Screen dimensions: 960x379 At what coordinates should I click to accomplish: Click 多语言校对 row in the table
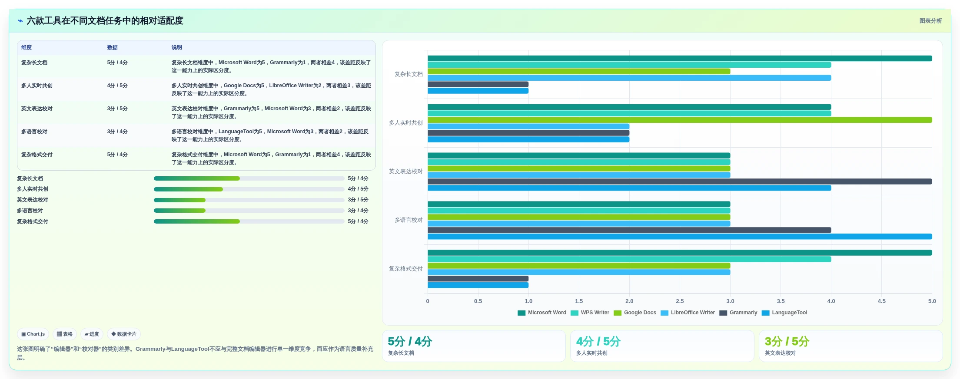[x=196, y=135]
